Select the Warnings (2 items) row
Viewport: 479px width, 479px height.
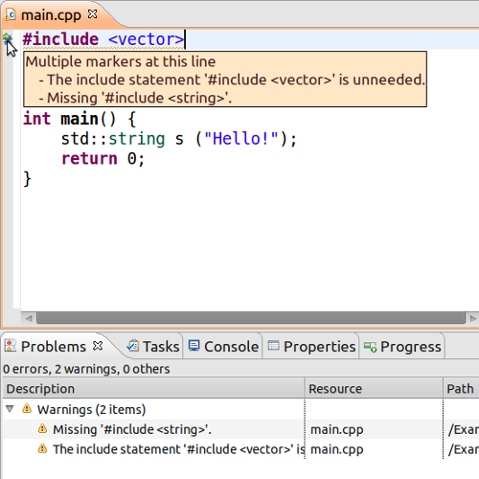point(240,409)
